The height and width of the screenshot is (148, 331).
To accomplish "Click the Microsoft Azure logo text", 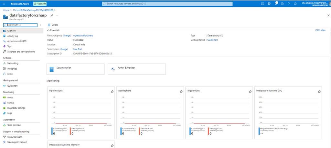I will point(20,4).
